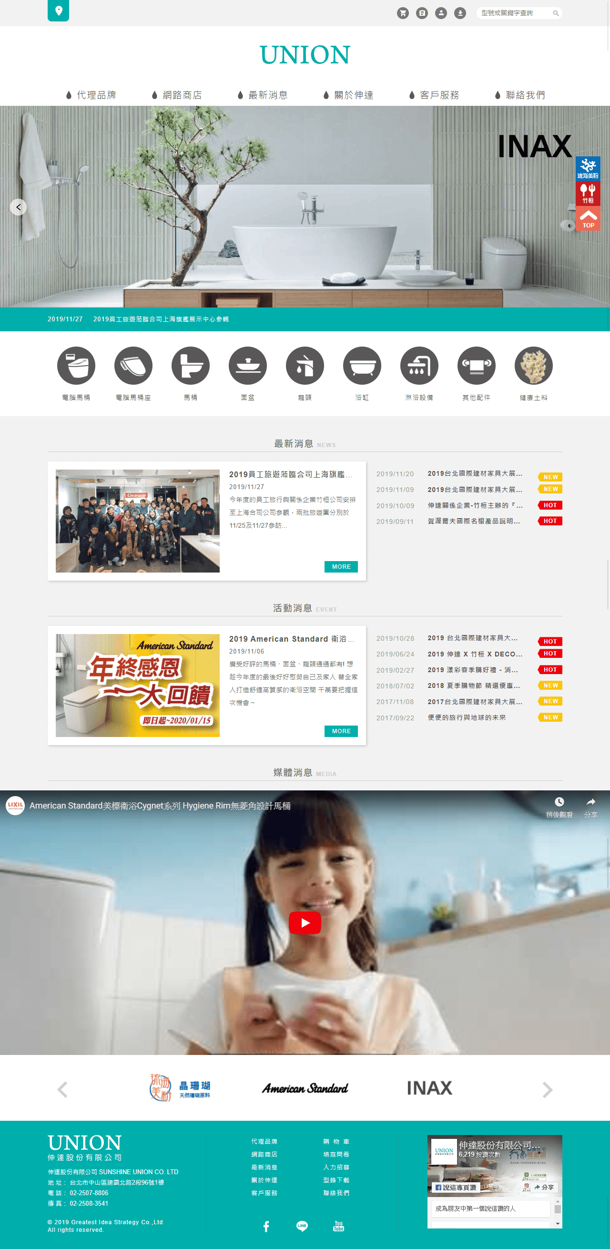Click footer link 購物車
The image size is (610, 1249).
pyautogui.click(x=336, y=1141)
